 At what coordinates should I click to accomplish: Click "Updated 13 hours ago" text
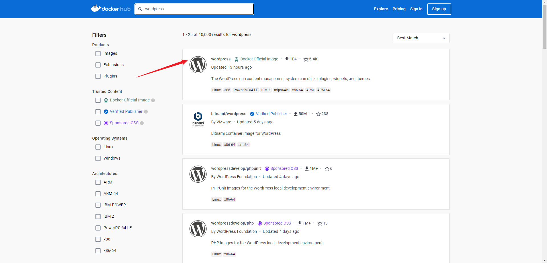click(231, 67)
